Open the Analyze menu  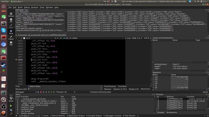35,7
